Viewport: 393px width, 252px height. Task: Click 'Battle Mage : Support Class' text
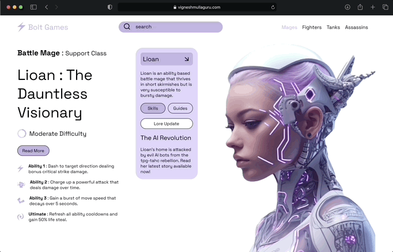[x=62, y=53]
